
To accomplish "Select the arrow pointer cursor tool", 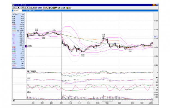I will pyautogui.click(x=62, y=8).
